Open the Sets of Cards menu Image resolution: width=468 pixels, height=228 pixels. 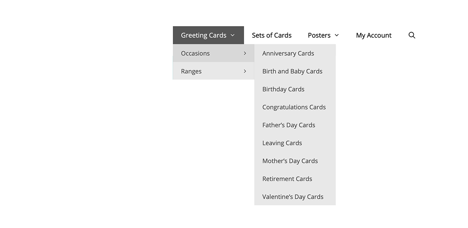[271, 35]
